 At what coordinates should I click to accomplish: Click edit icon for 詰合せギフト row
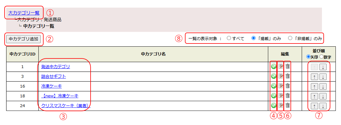click(281, 76)
